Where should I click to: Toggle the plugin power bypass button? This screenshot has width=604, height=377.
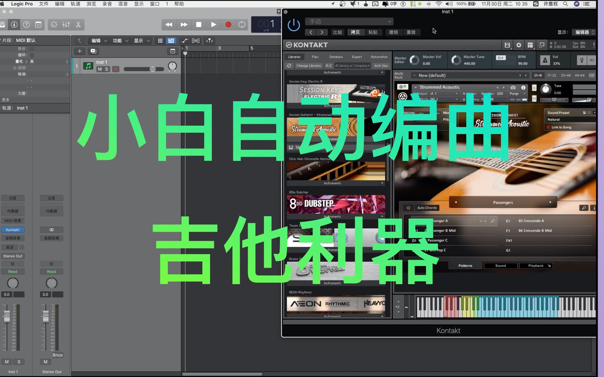(x=294, y=25)
